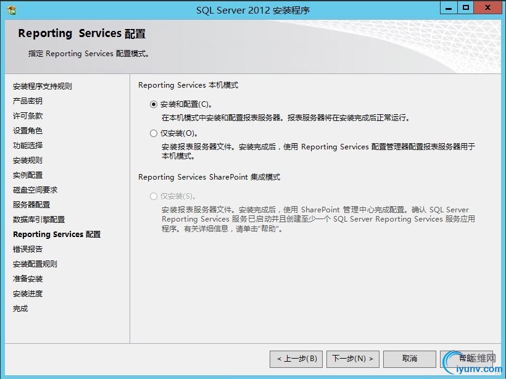The width and height of the screenshot is (506, 379).
Task: Click the description starting 安装报表服务器文件 under 仅安装(O)
Action: coord(318,151)
